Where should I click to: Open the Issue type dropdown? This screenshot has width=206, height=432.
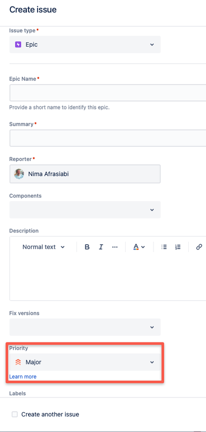[85, 45]
